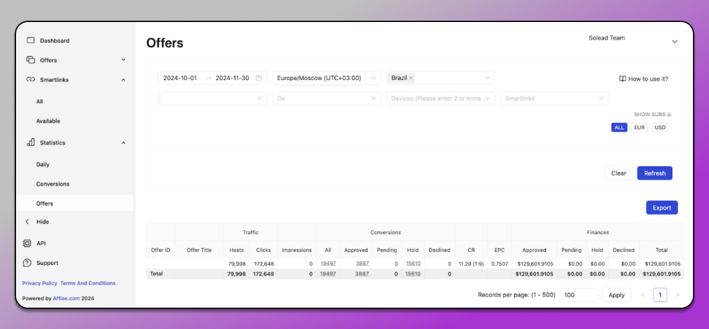The image size is (709, 329).
Task: Open Conversions in the sidebar
Action: pos(53,184)
